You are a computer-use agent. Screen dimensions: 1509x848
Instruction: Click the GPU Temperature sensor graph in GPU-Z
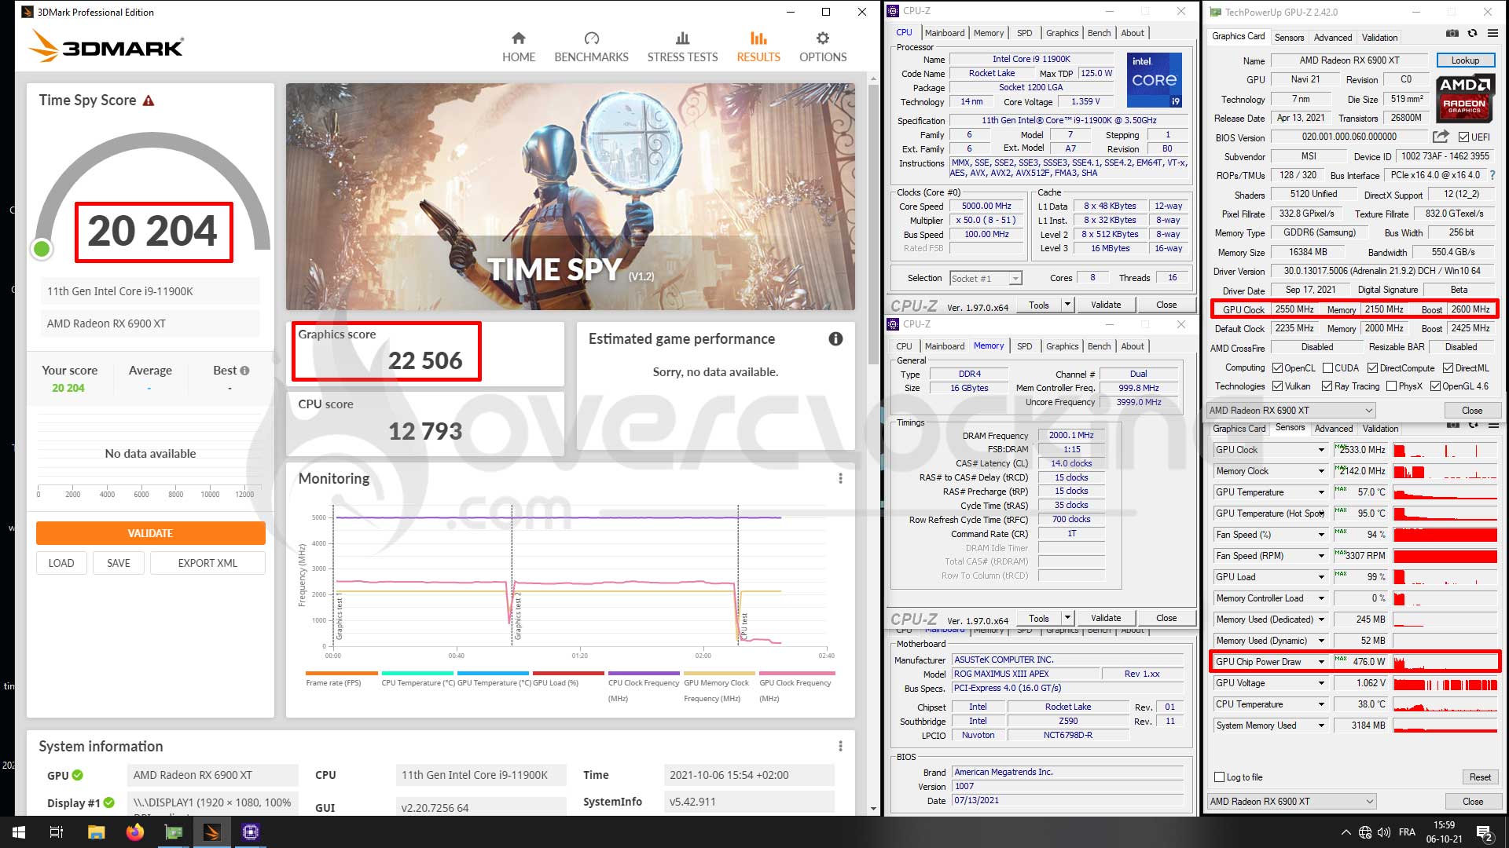1445,492
